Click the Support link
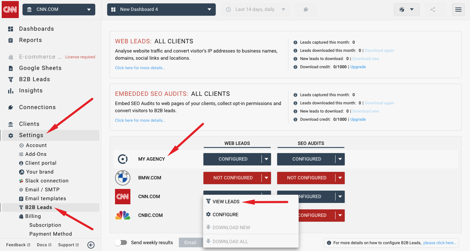 68,245
